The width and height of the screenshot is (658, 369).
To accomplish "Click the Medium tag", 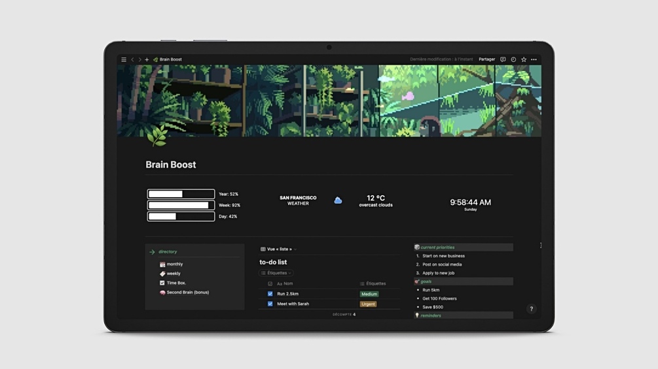I will (369, 294).
